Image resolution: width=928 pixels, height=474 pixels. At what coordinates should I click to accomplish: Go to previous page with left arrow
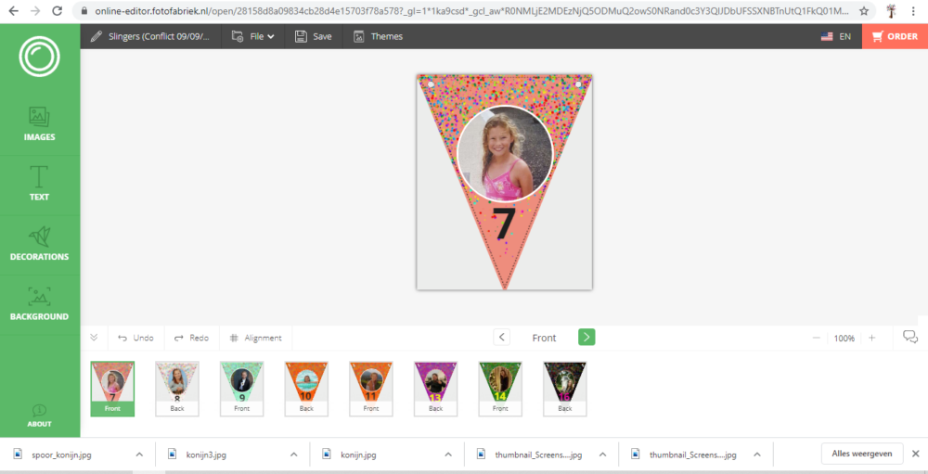click(x=501, y=338)
